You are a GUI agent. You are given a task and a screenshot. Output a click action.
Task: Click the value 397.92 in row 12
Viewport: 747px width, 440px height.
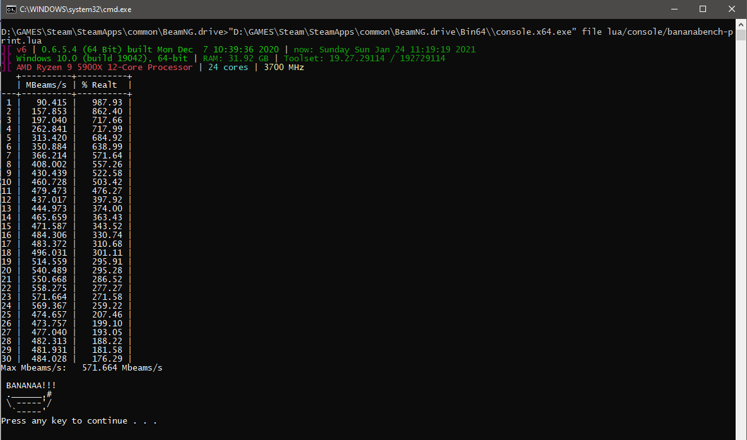click(107, 199)
